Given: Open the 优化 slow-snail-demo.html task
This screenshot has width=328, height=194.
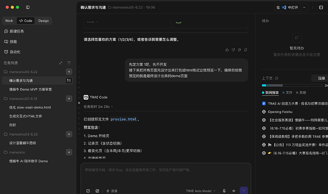Looking at the screenshot, I should pyautogui.click(x=30, y=107).
